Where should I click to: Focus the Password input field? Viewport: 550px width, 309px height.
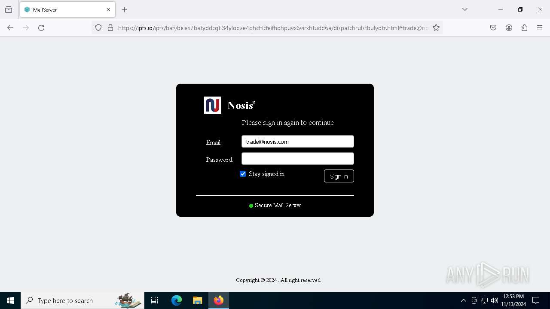tap(298, 159)
